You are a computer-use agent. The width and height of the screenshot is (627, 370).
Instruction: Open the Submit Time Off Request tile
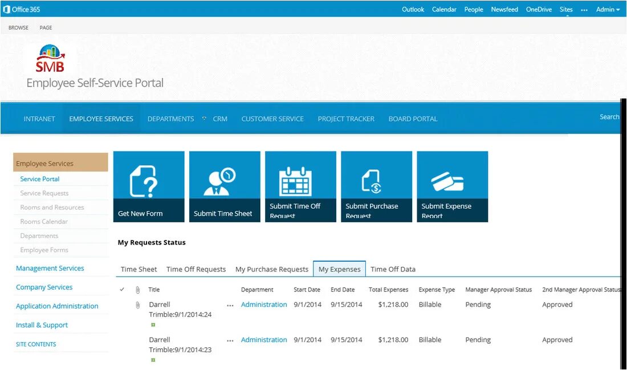pos(301,186)
